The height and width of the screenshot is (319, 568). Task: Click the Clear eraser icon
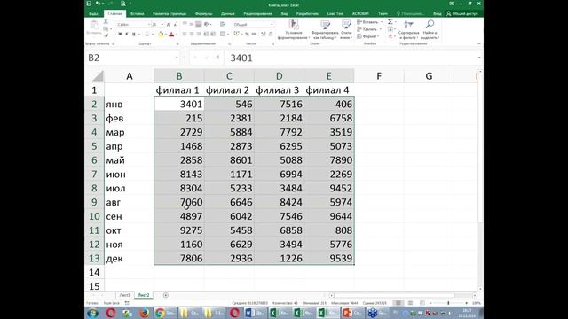click(390, 36)
